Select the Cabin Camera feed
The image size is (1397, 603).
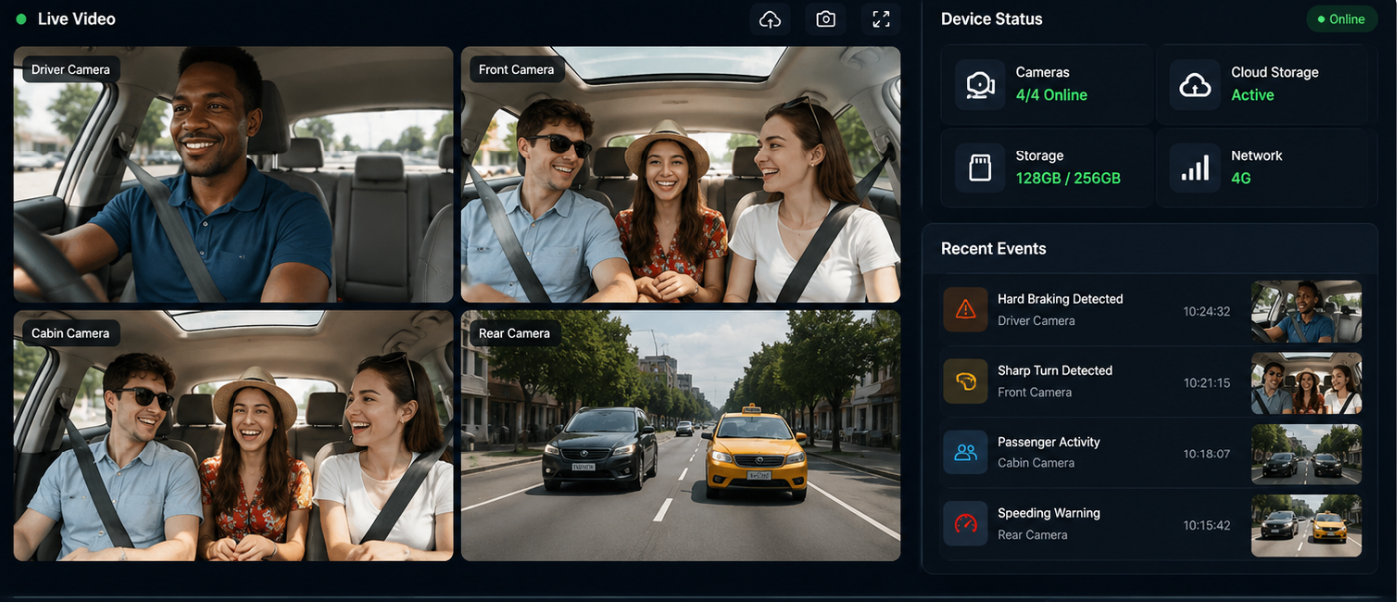click(233, 436)
